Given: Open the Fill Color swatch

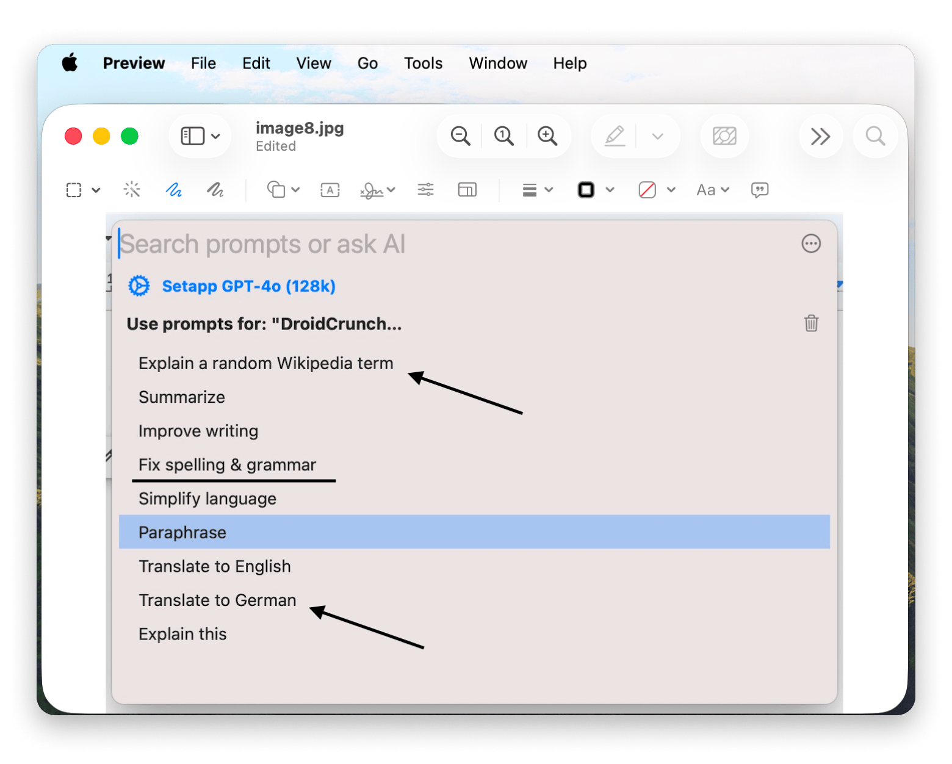Looking at the screenshot, I should 647,190.
